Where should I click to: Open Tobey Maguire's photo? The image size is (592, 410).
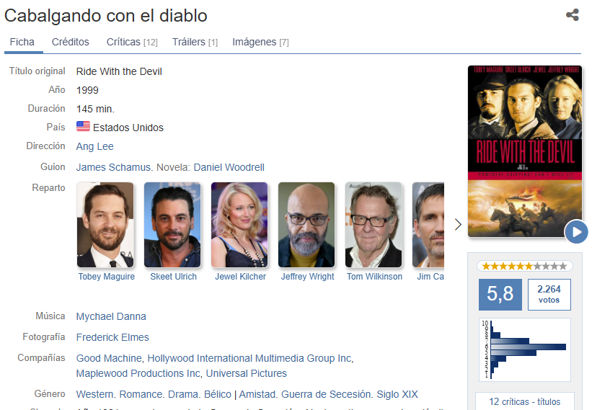tap(105, 225)
